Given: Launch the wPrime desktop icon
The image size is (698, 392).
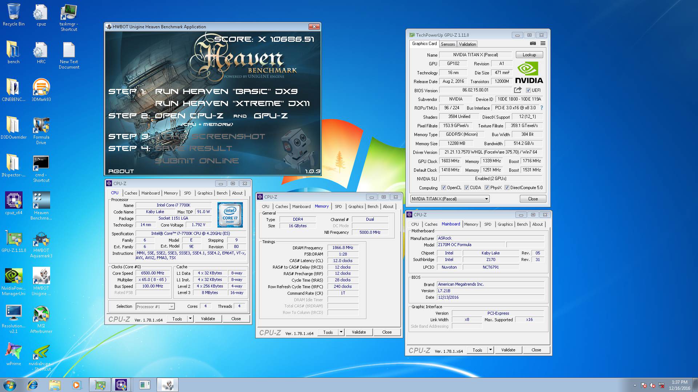Looking at the screenshot, I should pos(14,354).
